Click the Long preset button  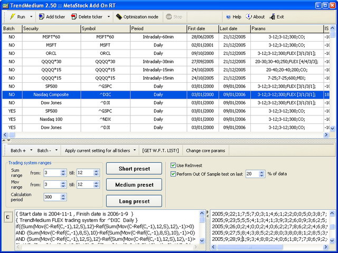click(134, 201)
